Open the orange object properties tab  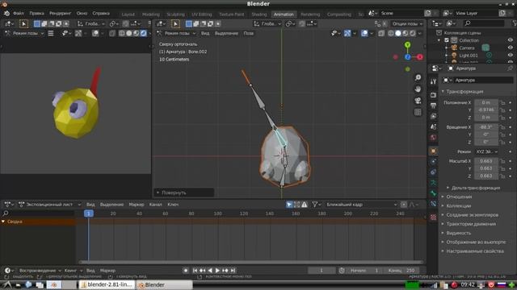tap(433, 151)
